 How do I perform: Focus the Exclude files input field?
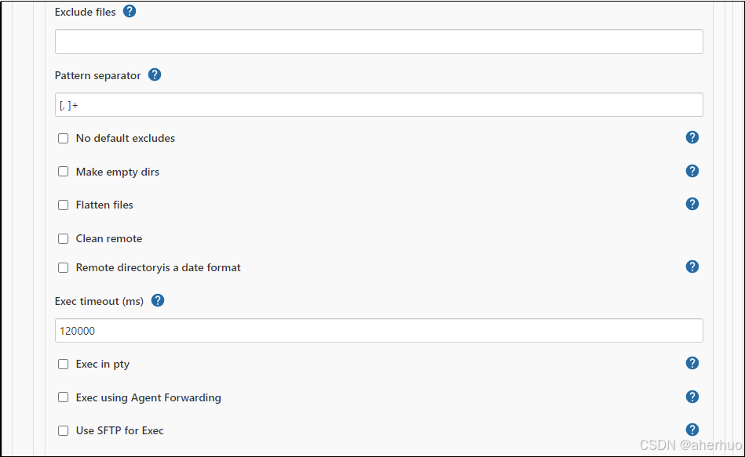tap(378, 42)
